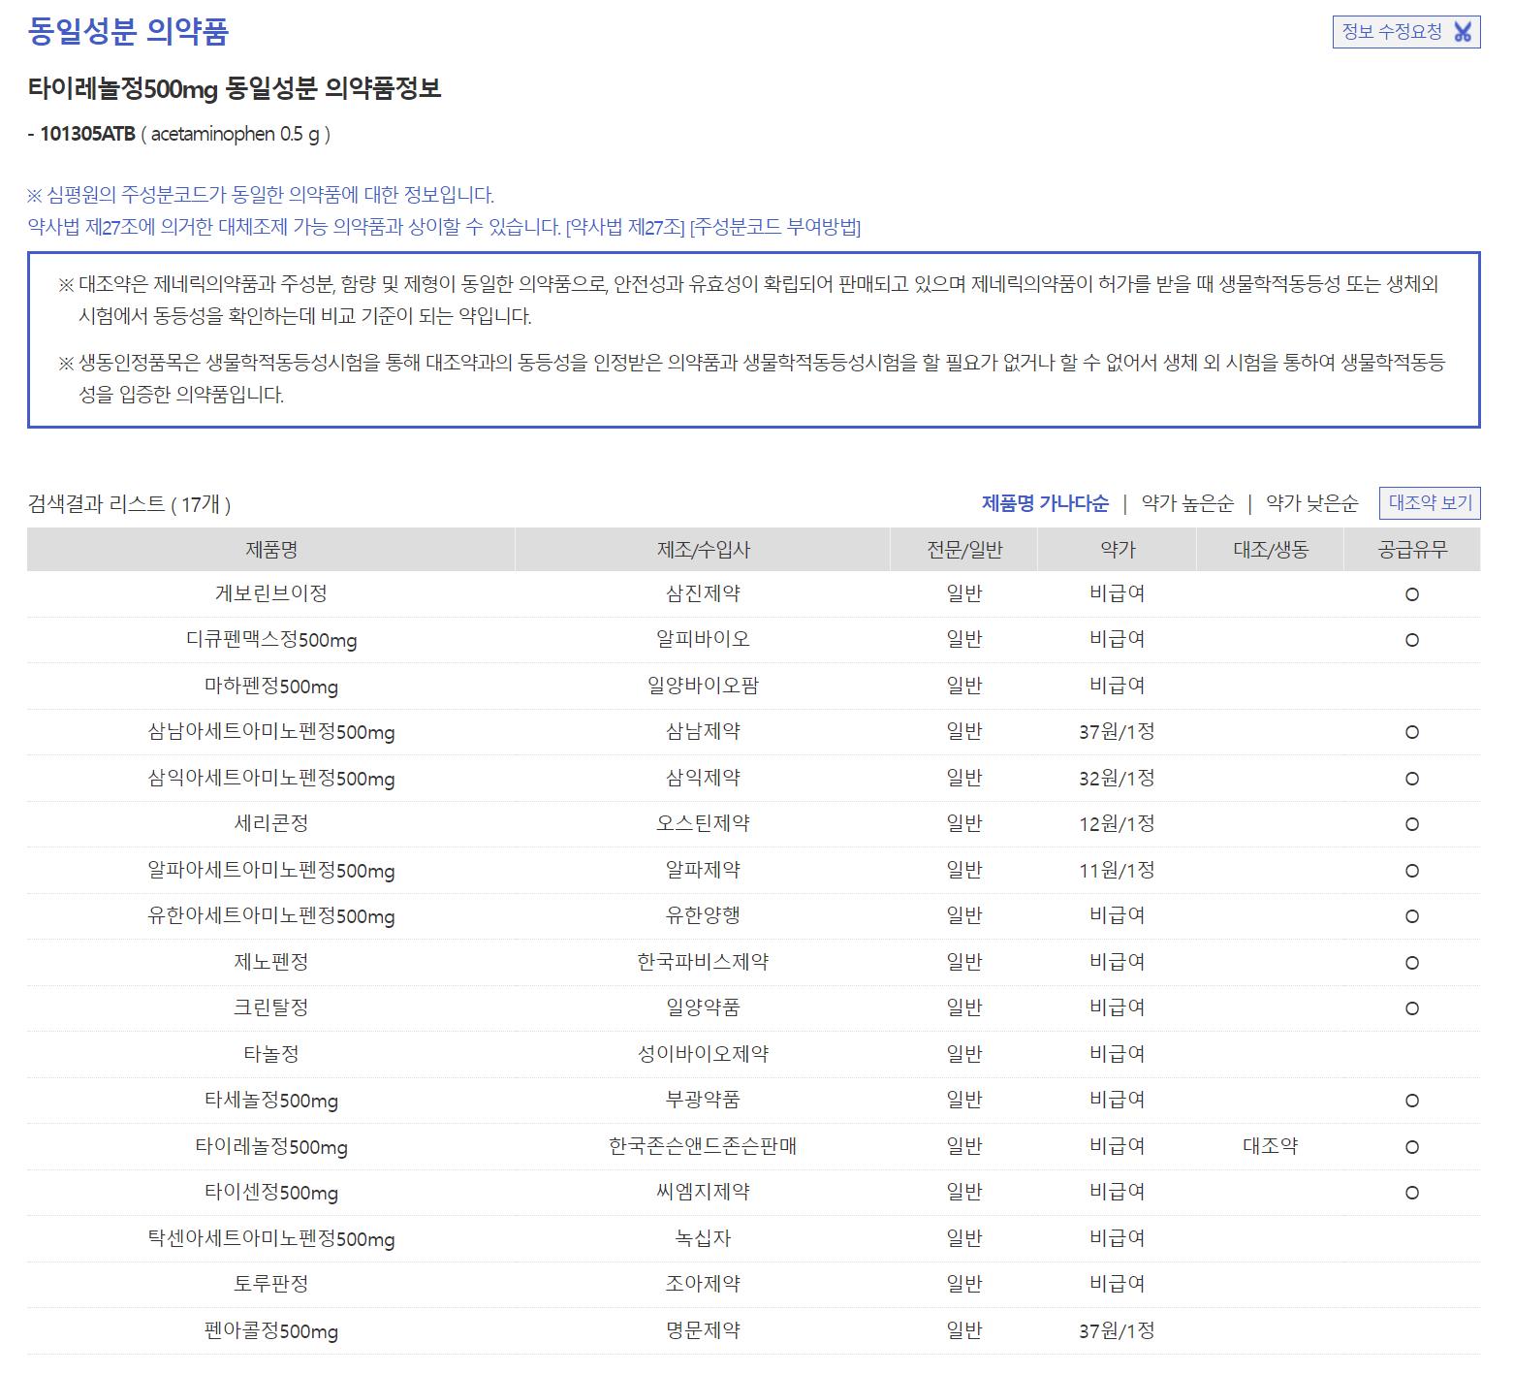Click the supply circle for 삼익아세트아미노펜정500mg

(1412, 779)
